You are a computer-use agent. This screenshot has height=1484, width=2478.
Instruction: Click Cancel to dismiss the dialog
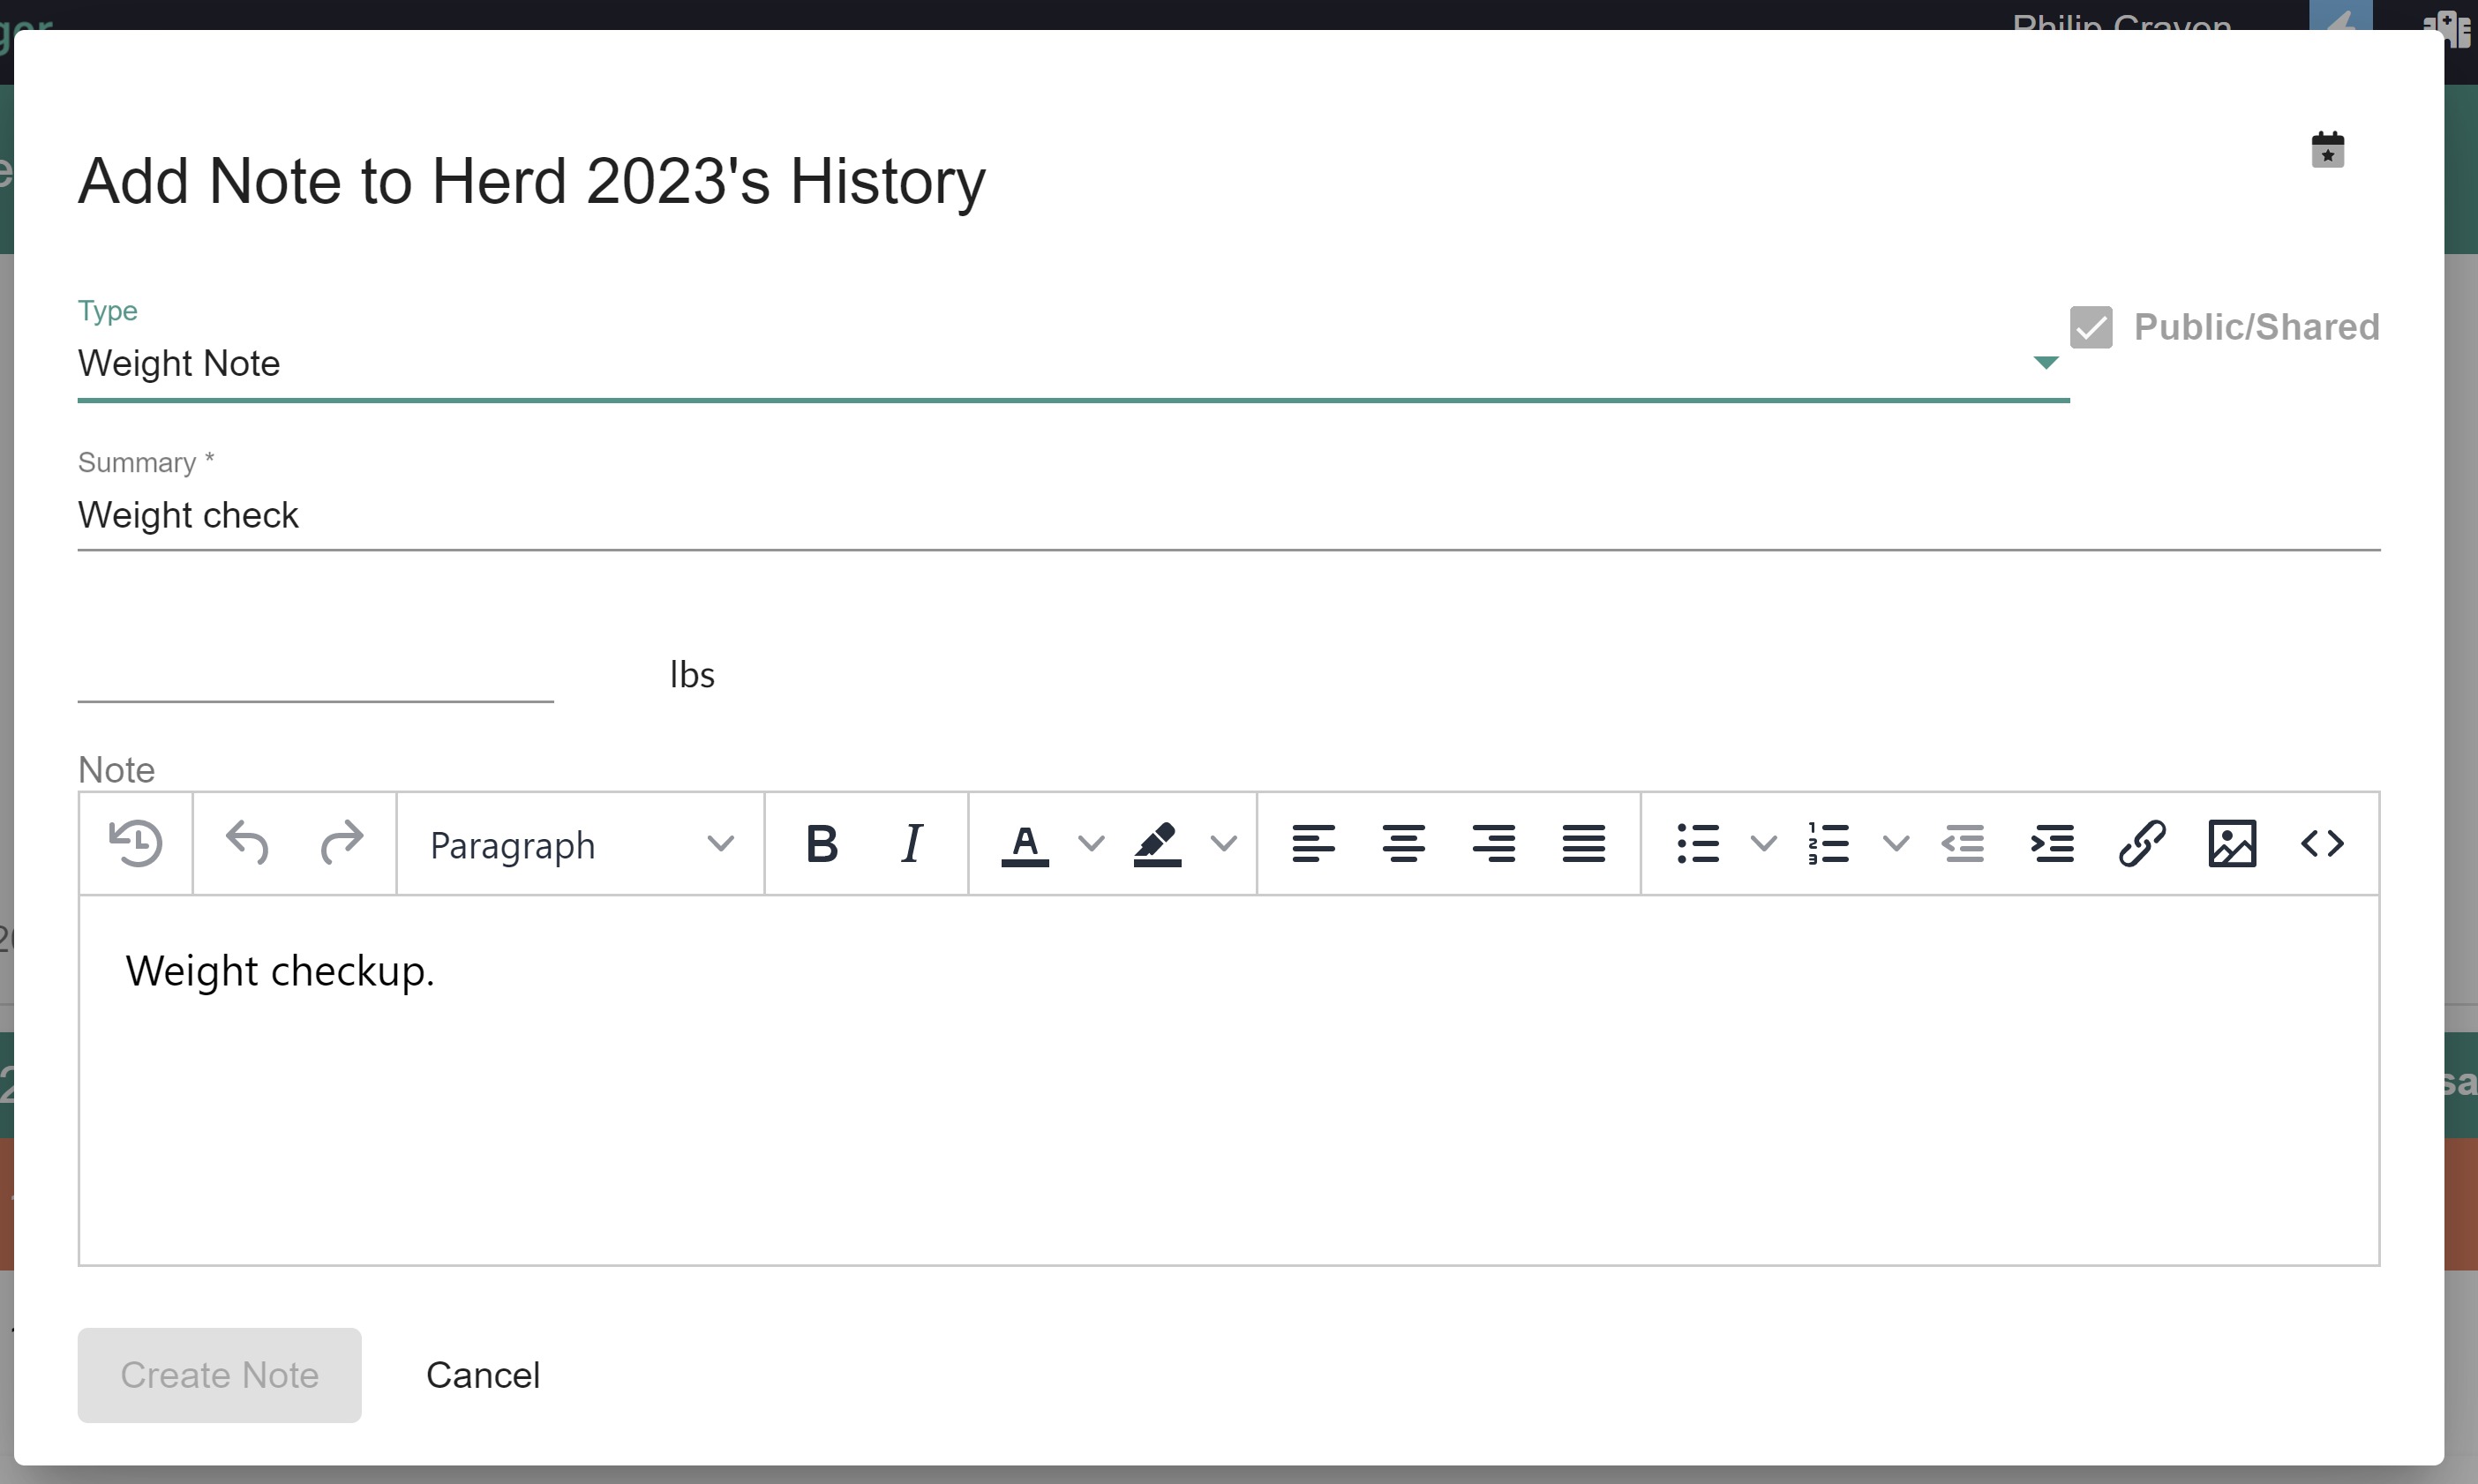click(483, 1375)
